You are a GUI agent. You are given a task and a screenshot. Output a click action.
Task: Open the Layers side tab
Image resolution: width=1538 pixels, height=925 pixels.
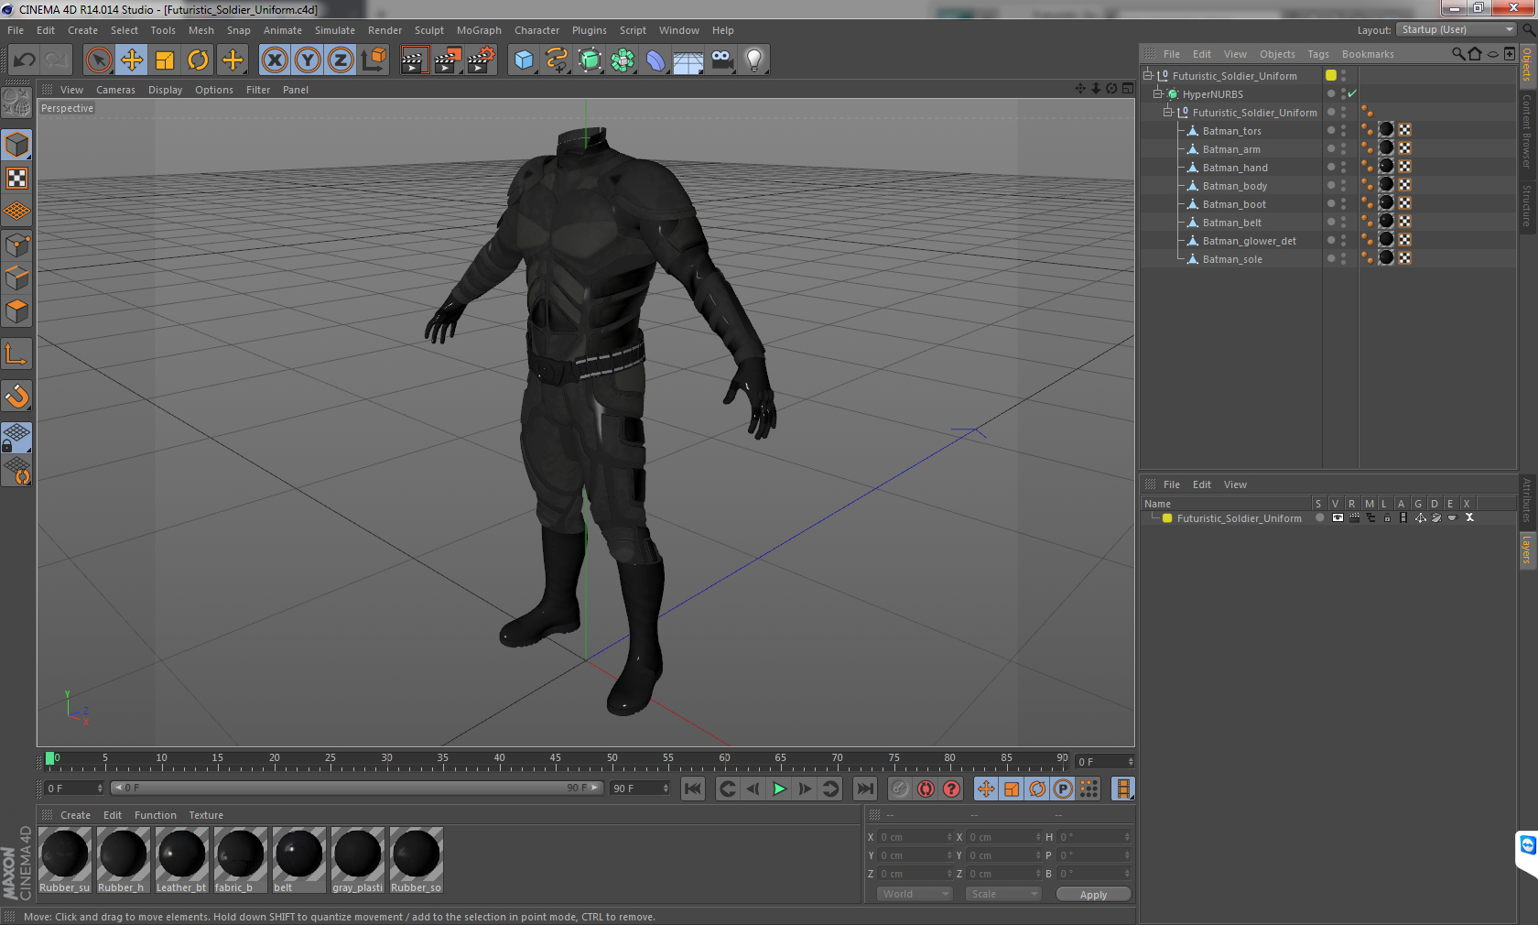pyautogui.click(x=1527, y=550)
